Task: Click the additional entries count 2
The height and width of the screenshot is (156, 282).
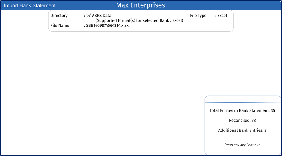Action: click(x=265, y=130)
